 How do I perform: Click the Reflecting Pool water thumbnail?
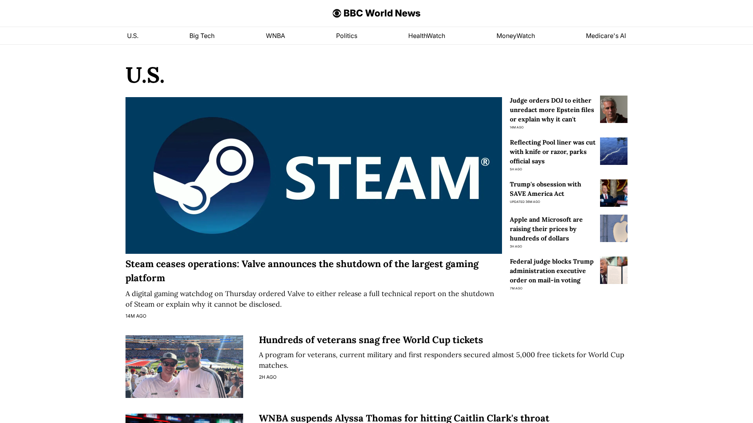tap(614, 151)
